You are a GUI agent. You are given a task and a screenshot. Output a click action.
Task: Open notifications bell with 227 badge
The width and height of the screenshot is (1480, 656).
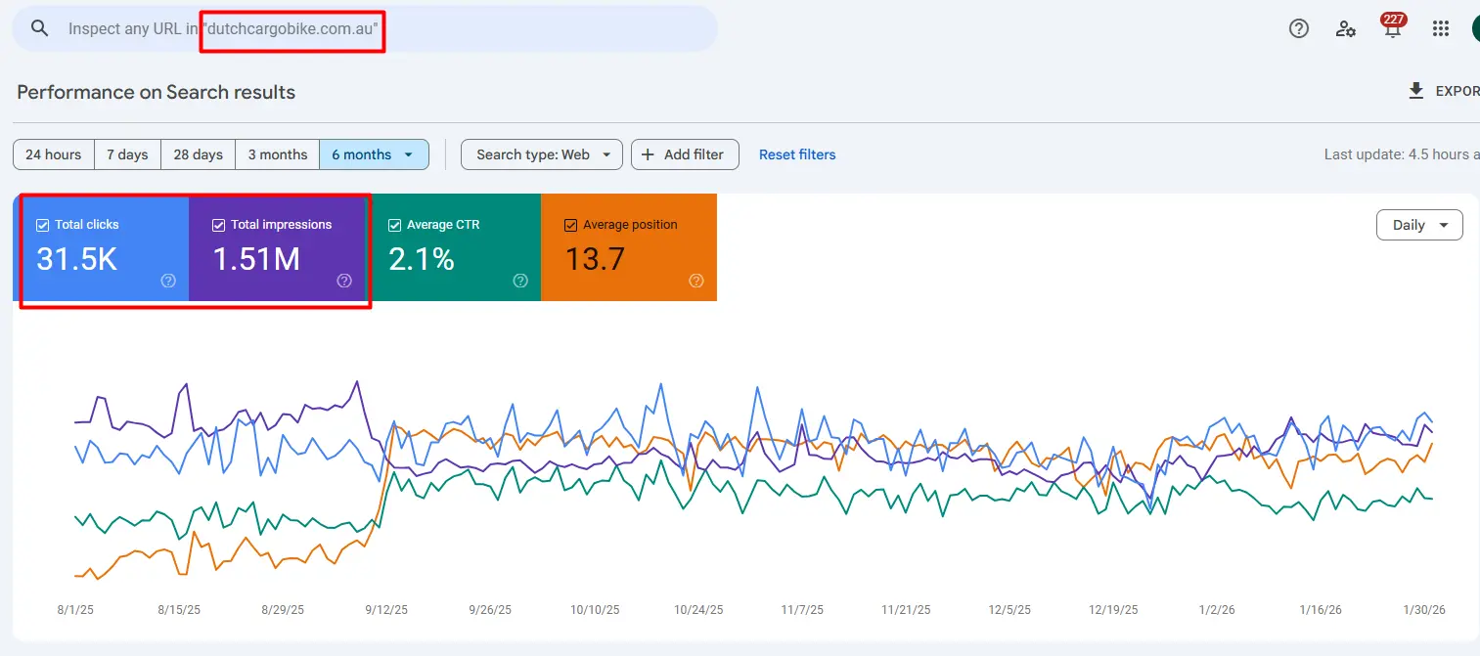tap(1393, 28)
